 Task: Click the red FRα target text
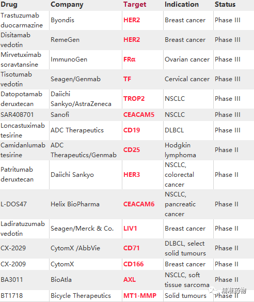click(x=130, y=59)
